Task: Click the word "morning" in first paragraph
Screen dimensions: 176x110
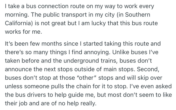Action: coord(15,12)
